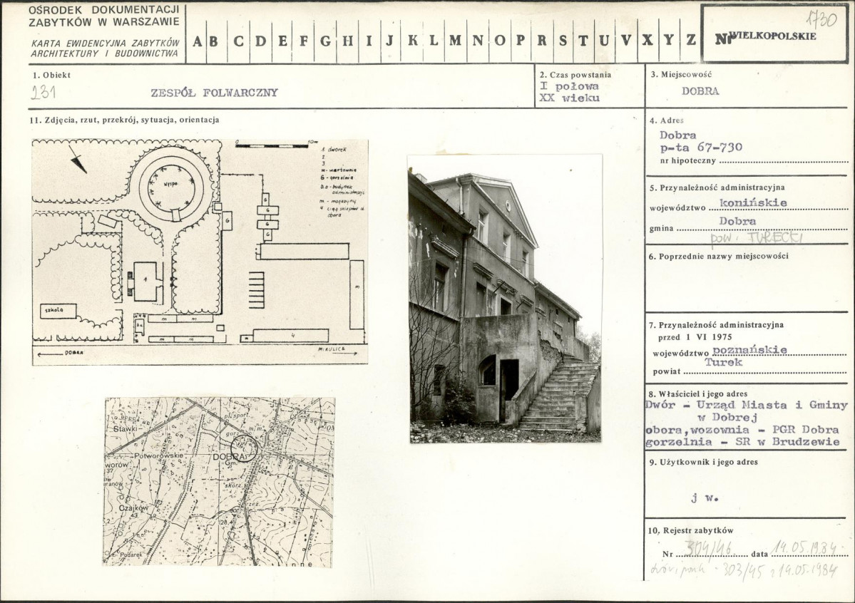Click the scale bar on the site plan
The width and height of the screenshot is (855, 603).
click(x=272, y=145)
